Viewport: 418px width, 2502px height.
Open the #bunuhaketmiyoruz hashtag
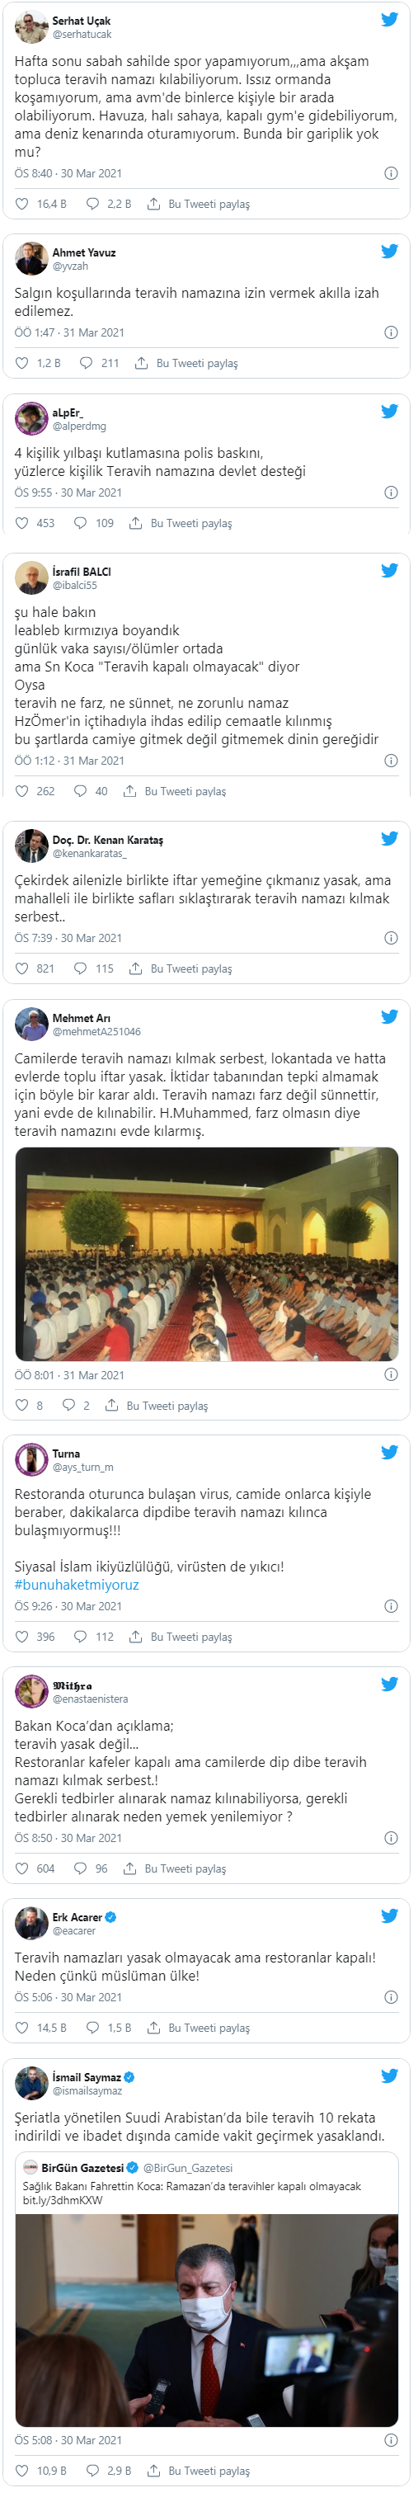pyautogui.click(x=77, y=1584)
